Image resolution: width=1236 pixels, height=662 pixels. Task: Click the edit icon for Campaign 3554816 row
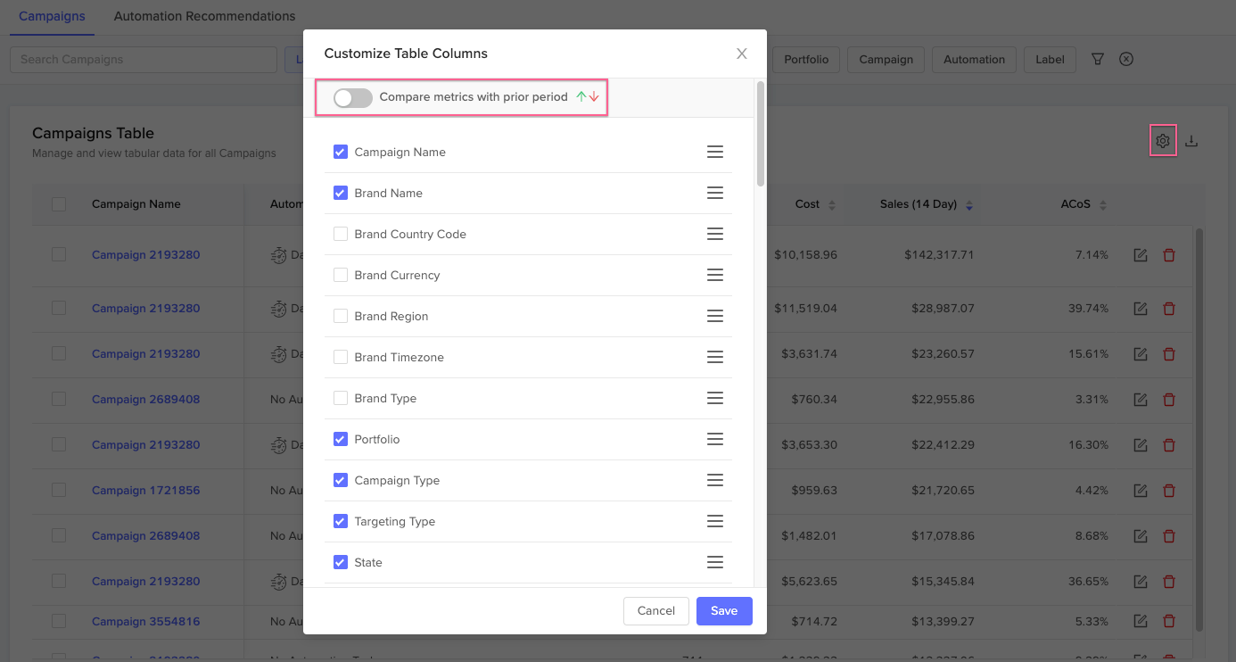pos(1141,621)
